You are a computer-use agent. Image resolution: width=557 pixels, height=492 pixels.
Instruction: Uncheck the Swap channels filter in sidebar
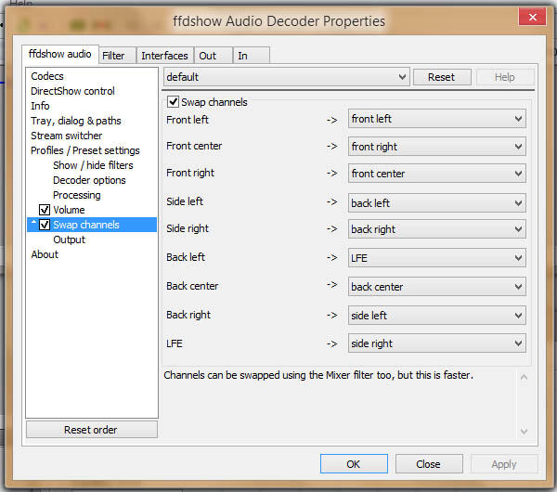[x=45, y=225]
